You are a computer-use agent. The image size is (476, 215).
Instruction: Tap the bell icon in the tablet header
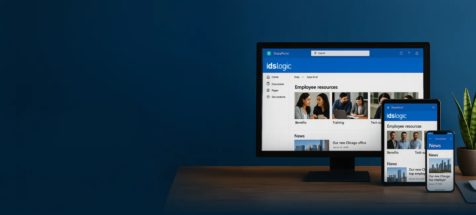tap(433, 107)
